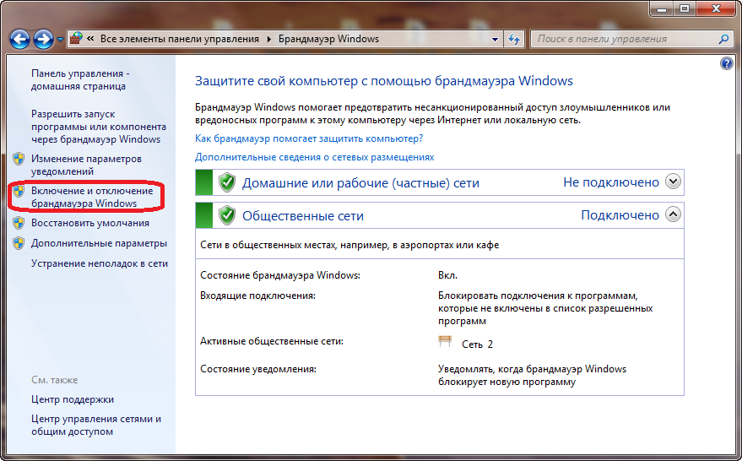
Task: Open address bar history dropdown
Action: (x=495, y=40)
